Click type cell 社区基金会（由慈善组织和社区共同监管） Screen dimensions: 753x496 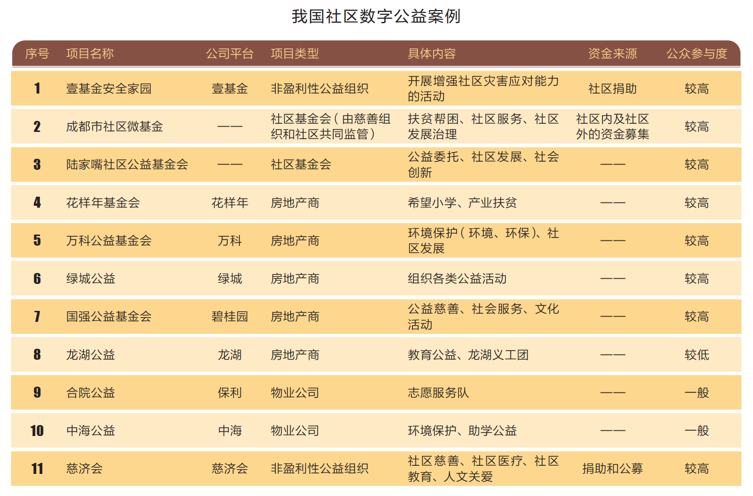coord(331,127)
